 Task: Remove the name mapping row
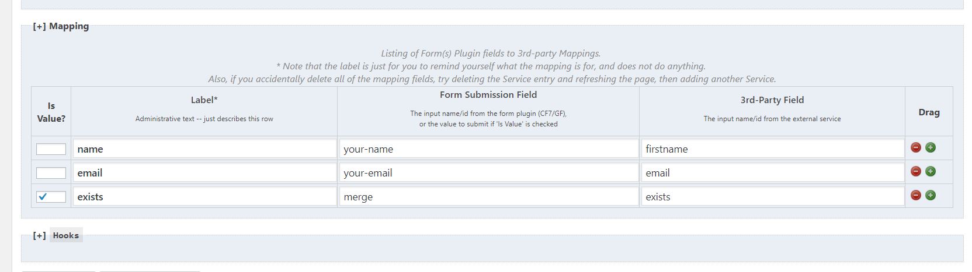coord(916,148)
